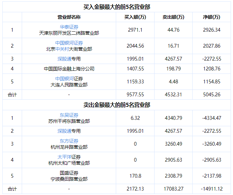Open the 华泰证券 link
Image resolution: width=233 pixels, height=195 pixels.
[x=69, y=27]
